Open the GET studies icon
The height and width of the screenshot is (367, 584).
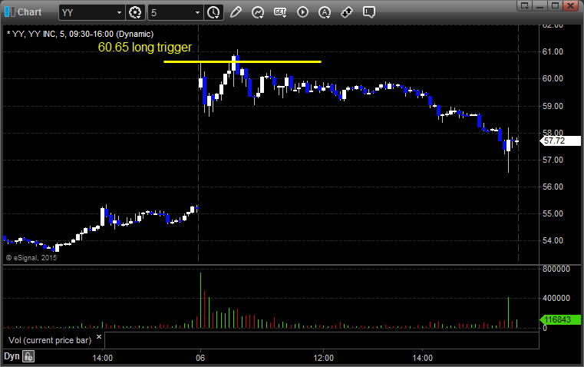click(x=280, y=12)
